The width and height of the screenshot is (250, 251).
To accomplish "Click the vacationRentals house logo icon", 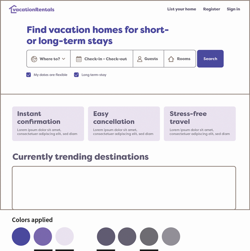I will tap(12, 9).
